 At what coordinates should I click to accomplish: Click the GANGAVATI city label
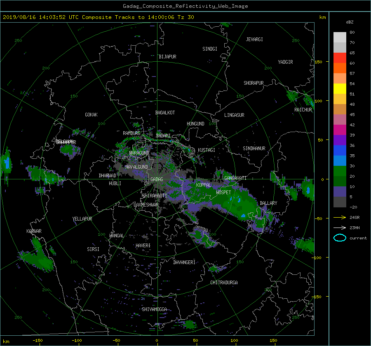click(x=235, y=178)
